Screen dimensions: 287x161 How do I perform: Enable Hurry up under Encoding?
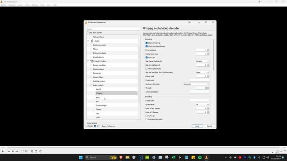tap(147, 116)
